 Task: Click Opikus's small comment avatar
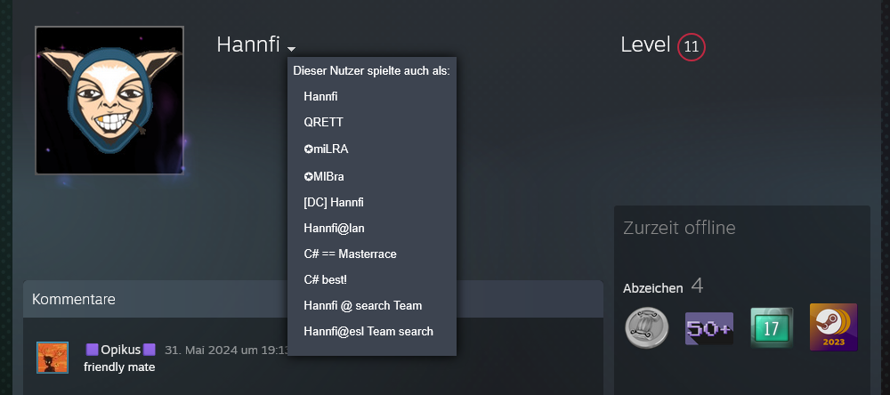pyautogui.click(x=53, y=357)
